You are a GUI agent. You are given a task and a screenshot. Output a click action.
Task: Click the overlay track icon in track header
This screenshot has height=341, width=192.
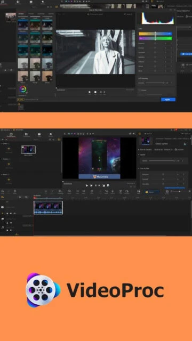[x=3, y=219]
